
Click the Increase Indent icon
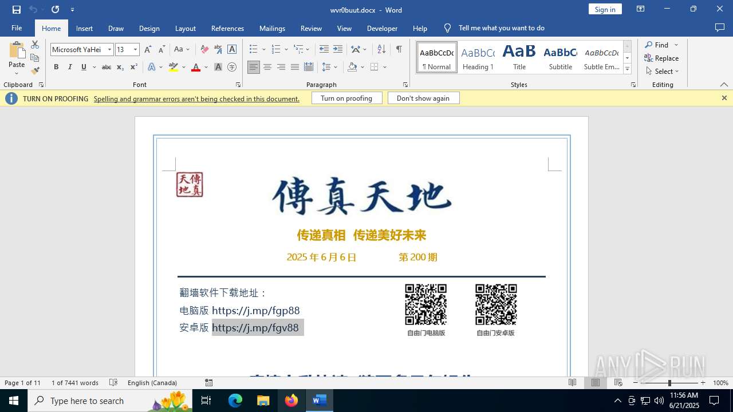(x=338, y=50)
